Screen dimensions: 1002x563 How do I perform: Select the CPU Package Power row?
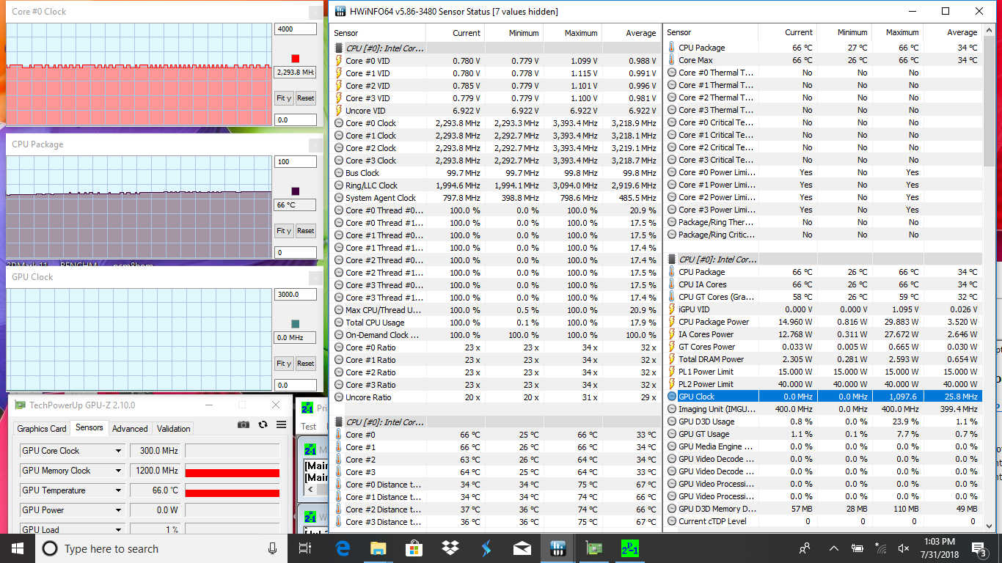823,322
